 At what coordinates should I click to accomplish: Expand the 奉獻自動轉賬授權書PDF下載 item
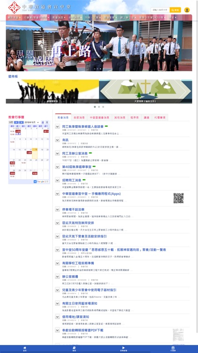[x=57, y=330]
